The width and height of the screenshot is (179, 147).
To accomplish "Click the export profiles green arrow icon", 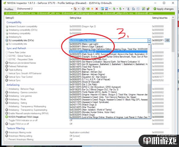I will [x=114, y=9].
